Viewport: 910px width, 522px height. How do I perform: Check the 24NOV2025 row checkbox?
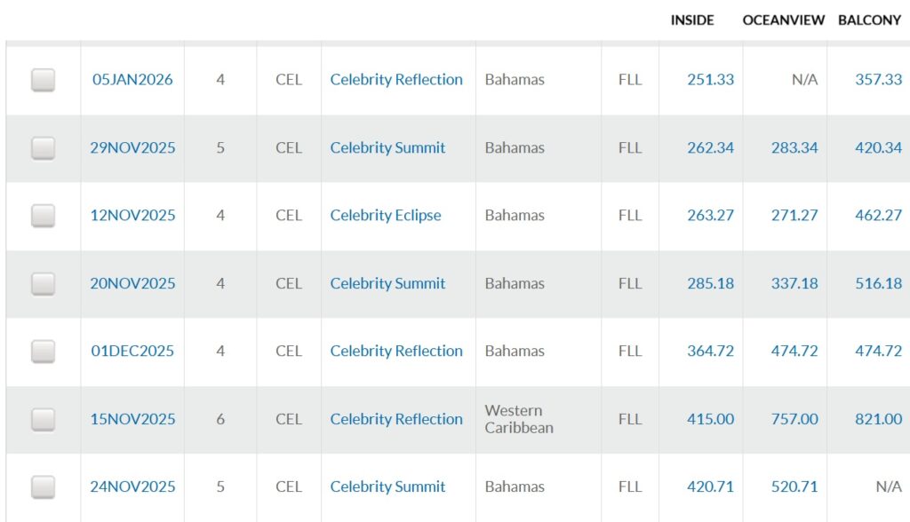click(43, 487)
